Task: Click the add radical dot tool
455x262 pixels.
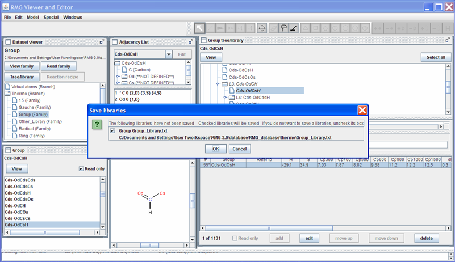Action: click(x=377, y=28)
